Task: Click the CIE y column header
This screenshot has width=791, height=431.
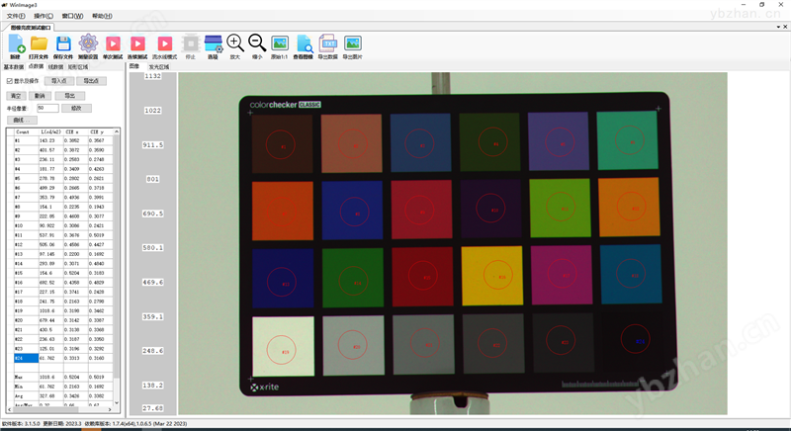Action: pos(101,131)
